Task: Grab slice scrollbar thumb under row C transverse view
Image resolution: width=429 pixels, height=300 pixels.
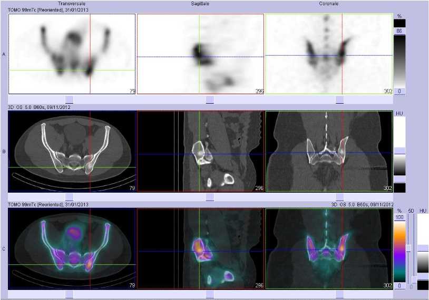Action: point(69,295)
